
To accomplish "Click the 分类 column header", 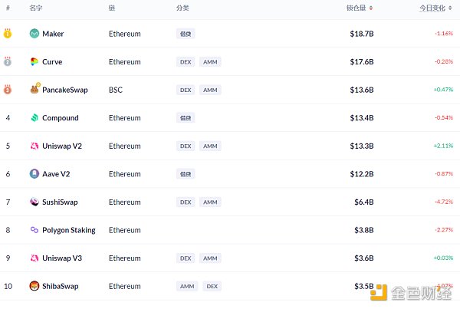I will [x=182, y=8].
